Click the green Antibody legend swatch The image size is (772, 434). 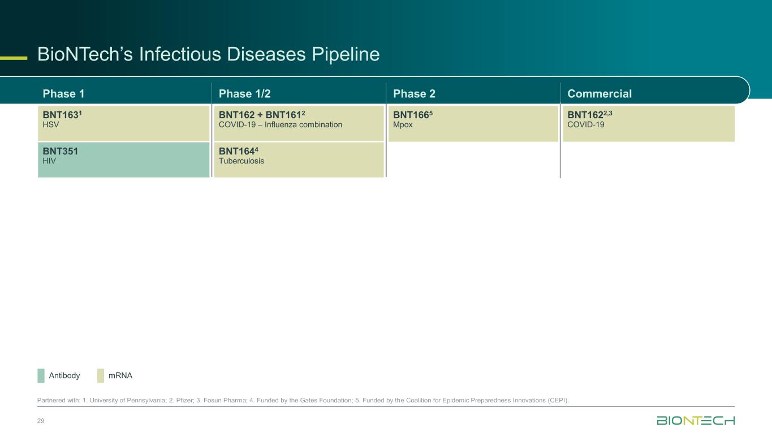[41, 376]
